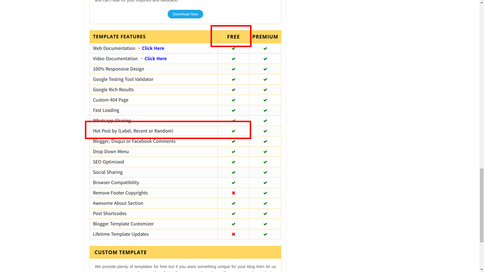Click the Blogger Template Customizer row text
The width and height of the screenshot is (484, 272).
(x=123, y=224)
